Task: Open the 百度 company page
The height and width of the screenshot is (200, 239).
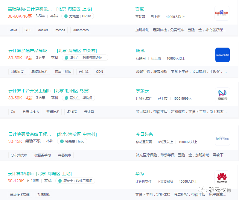Action: (140, 9)
